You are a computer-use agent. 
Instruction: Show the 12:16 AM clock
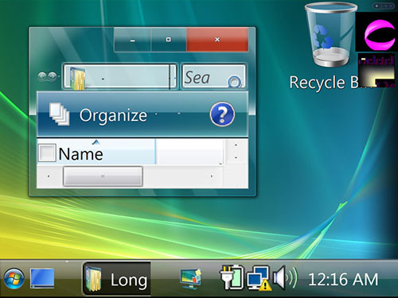click(x=343, y=279)
